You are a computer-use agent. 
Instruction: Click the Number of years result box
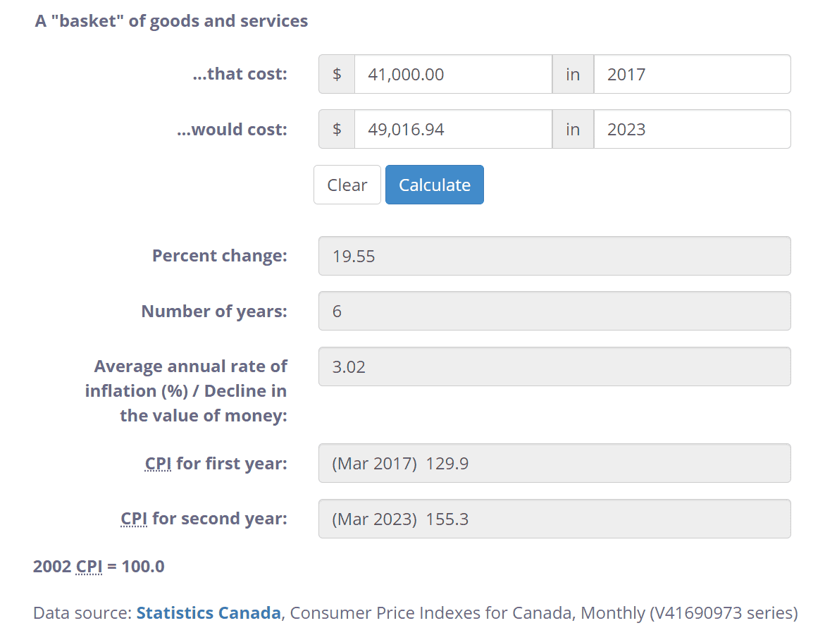coord(554,311)
